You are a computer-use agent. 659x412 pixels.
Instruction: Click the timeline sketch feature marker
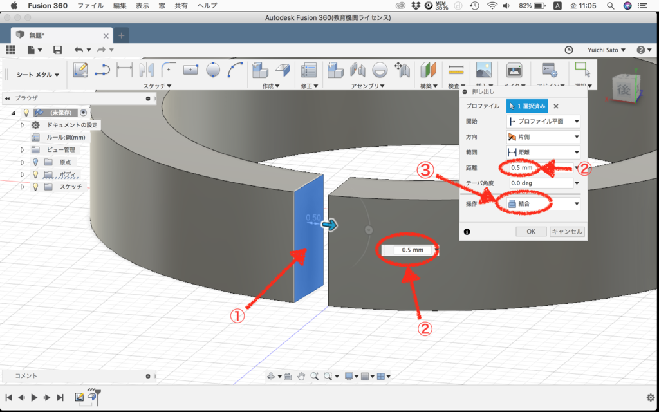(79, 397)
